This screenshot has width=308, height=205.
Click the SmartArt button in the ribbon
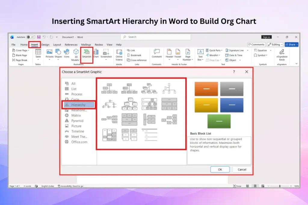tap(87, 54)
